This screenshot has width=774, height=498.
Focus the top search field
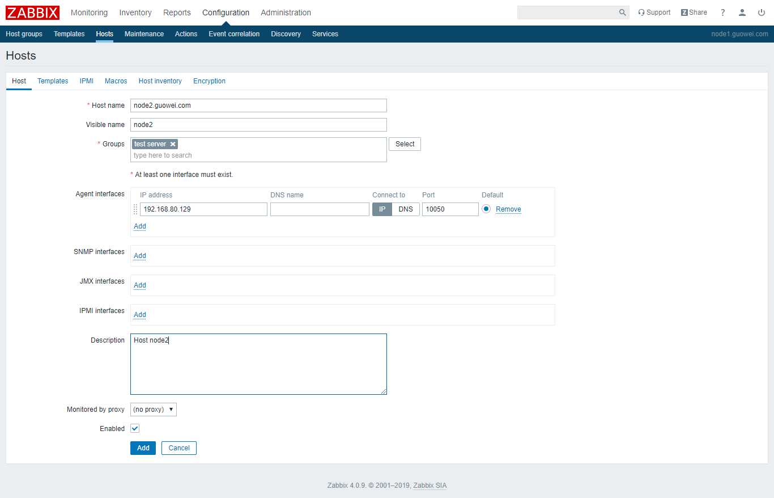point(567,12)
